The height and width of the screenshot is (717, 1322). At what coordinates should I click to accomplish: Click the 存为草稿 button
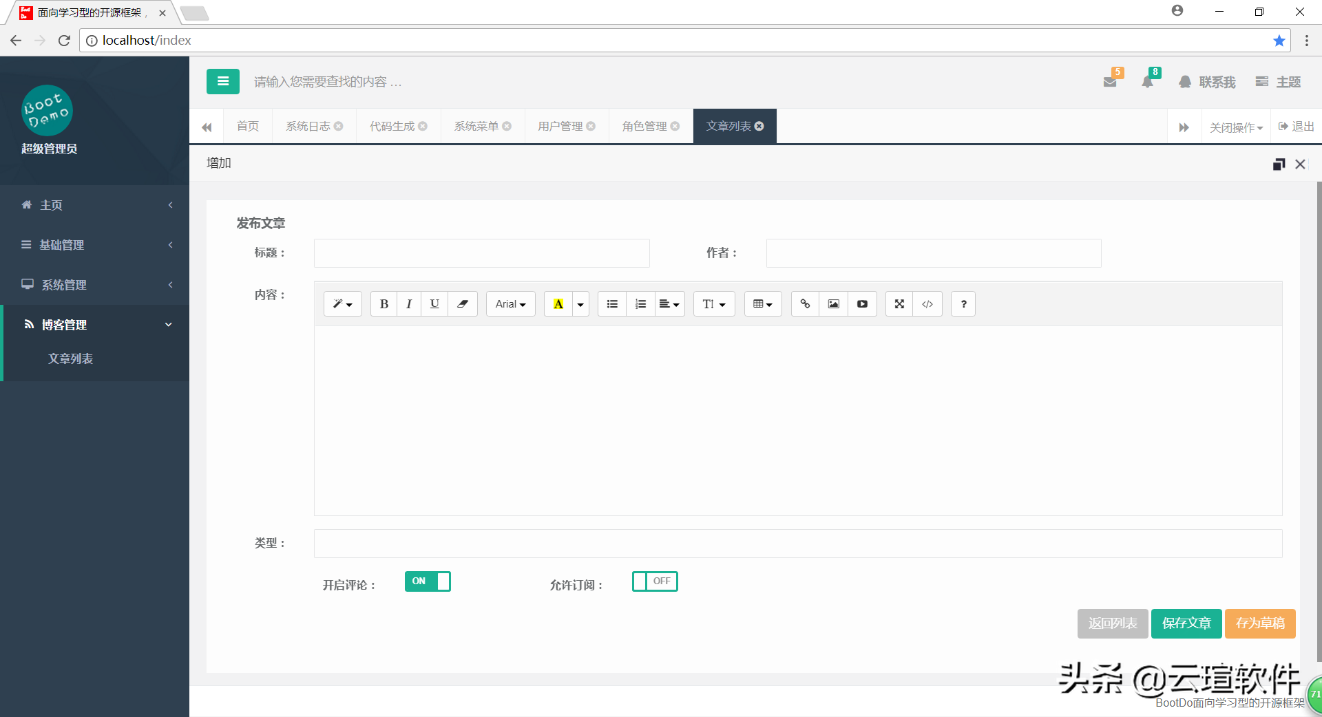click(1260, 623)
